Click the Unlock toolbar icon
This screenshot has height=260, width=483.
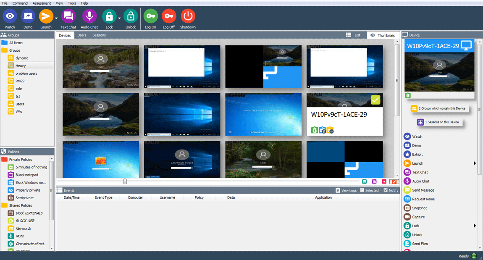coord(131,16)
